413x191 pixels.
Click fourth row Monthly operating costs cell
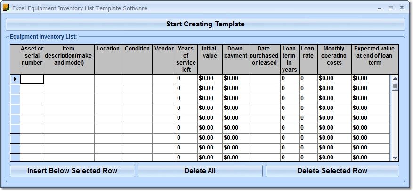334,109
